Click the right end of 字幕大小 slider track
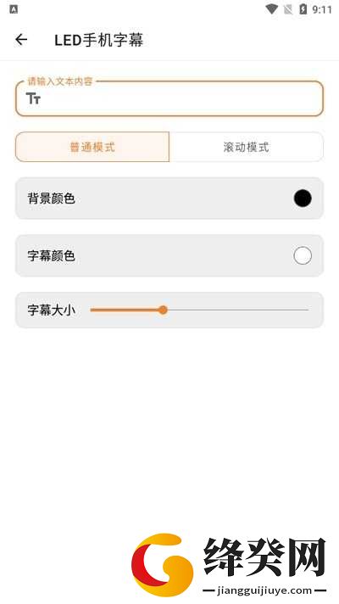The width and height of the screenshot is (339, 604). coord(307,310)
